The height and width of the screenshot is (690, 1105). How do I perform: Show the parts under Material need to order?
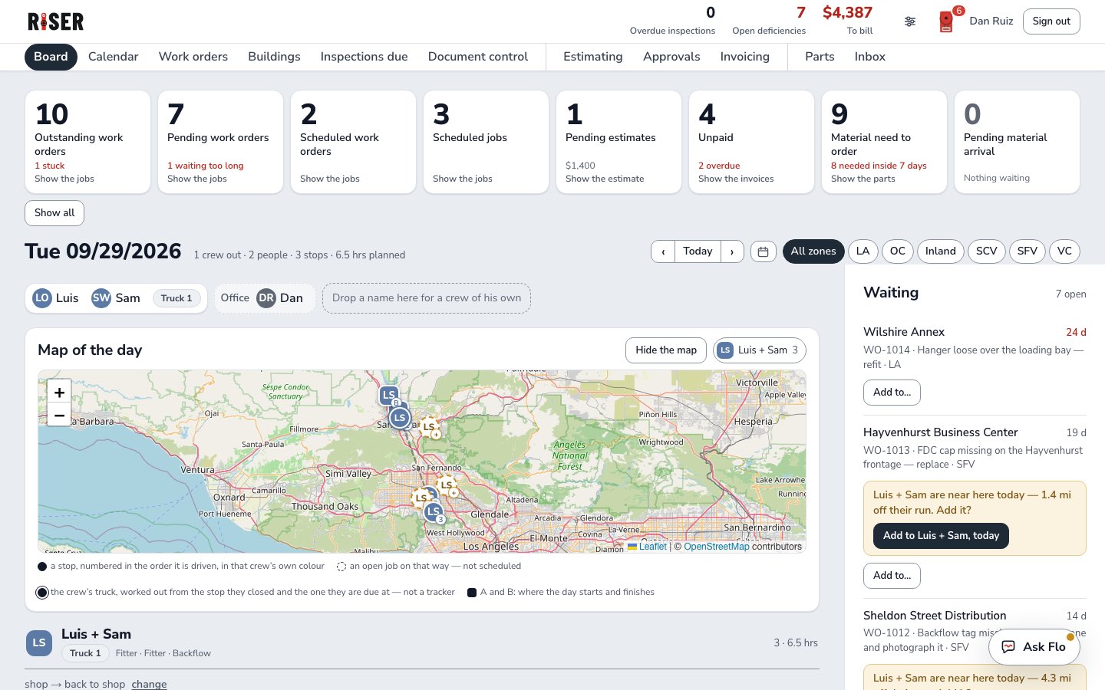863,179
